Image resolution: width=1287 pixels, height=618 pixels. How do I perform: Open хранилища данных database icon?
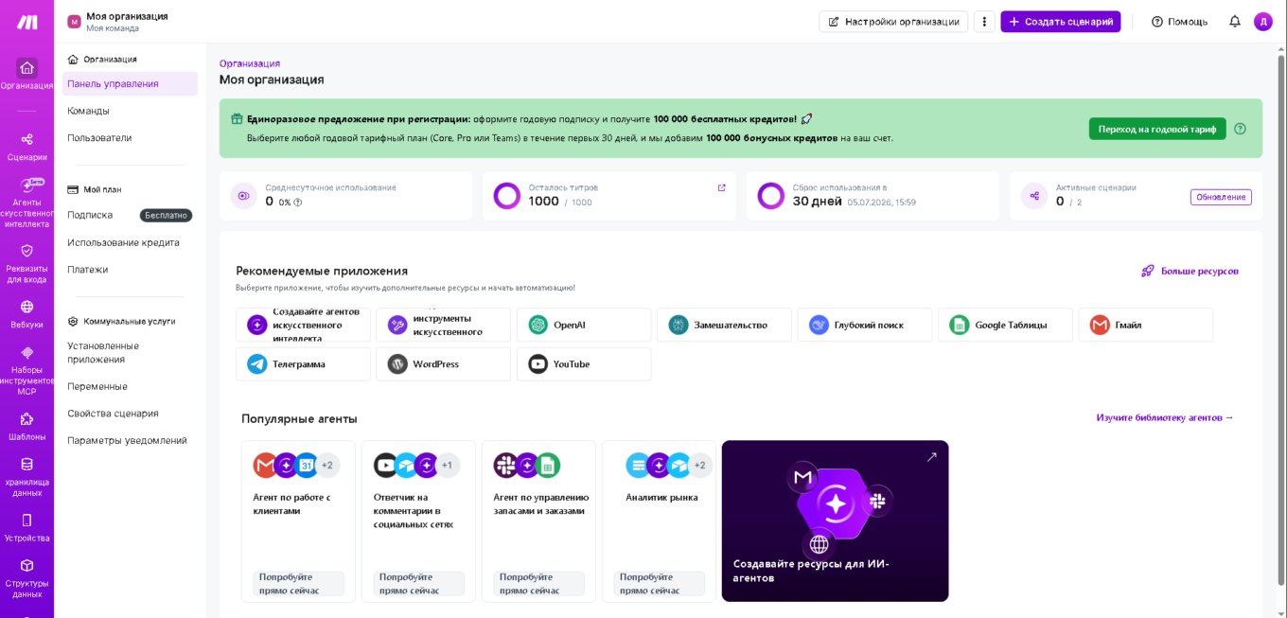[x=26, y=465]
